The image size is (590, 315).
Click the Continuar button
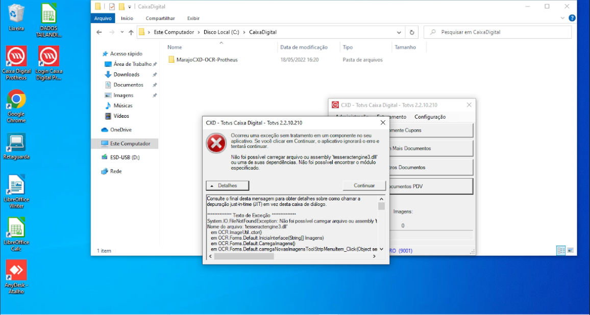(x=364, y=186)
